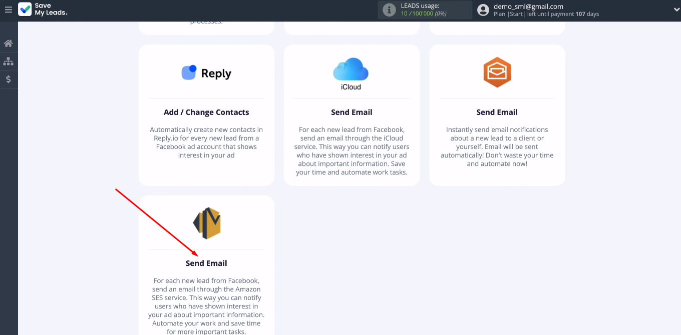Click the Reply logo
Screen dimensions: 681x335
click(x=206, y=73)
